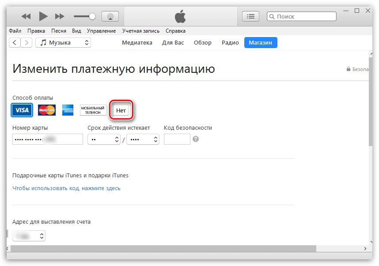Expand the expiration month dropdown
This screenshot has width=379, height=266.
click(104, 139)
